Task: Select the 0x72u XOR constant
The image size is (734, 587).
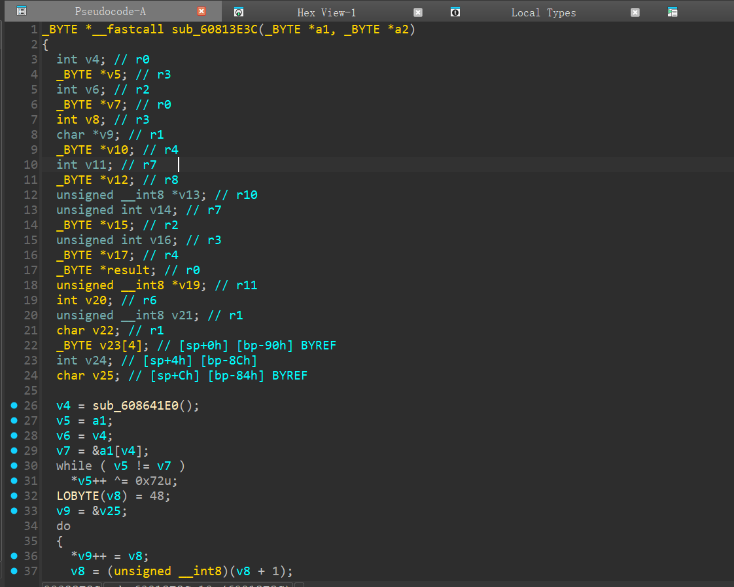Action: (154, 481)
